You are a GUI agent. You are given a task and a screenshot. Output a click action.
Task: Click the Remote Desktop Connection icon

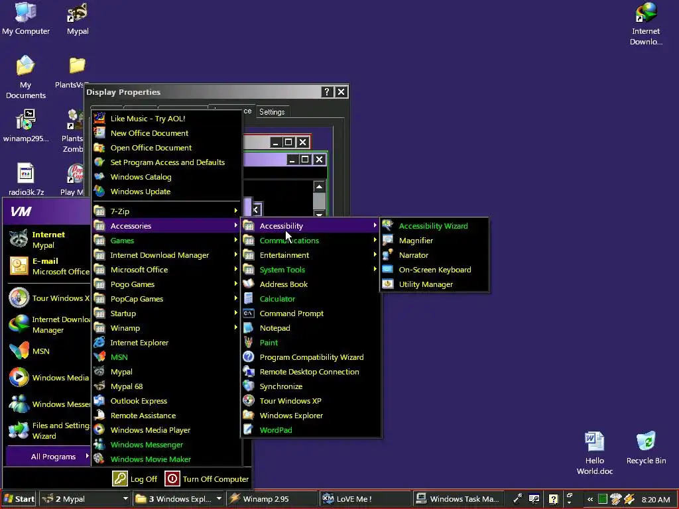pyautogui.click(x=249, y=372)
